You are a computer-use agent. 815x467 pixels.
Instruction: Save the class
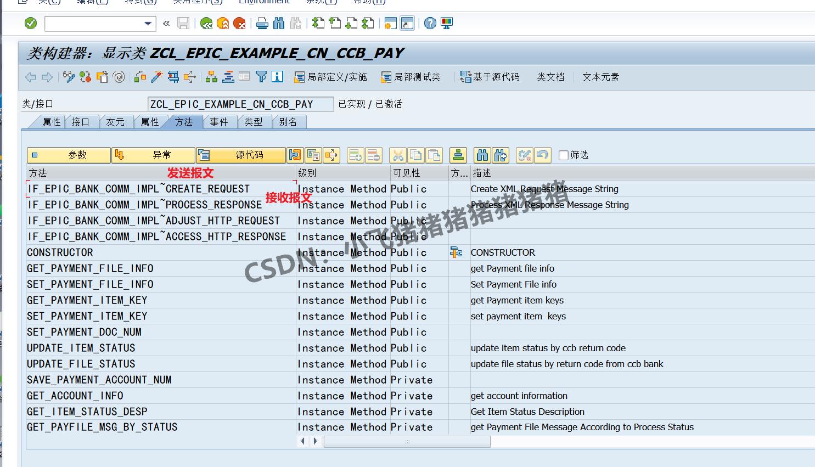tap(184, 23)
